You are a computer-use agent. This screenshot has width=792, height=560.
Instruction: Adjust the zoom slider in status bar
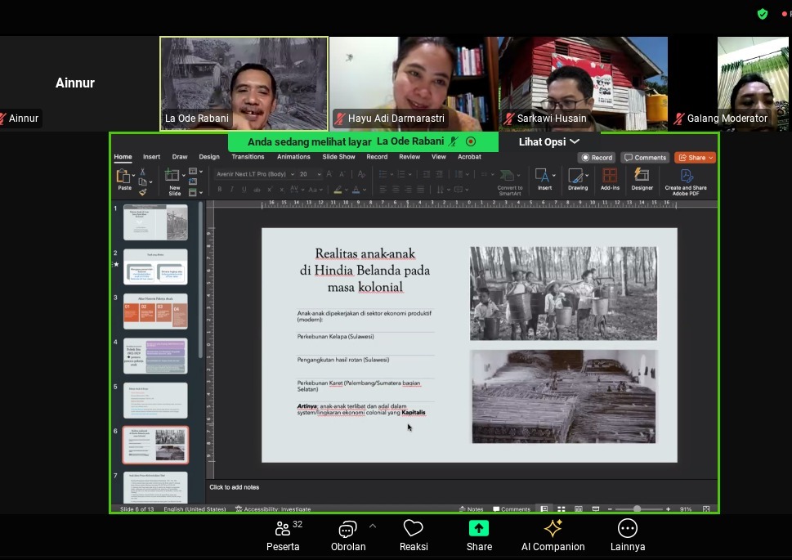click(637, 509)
